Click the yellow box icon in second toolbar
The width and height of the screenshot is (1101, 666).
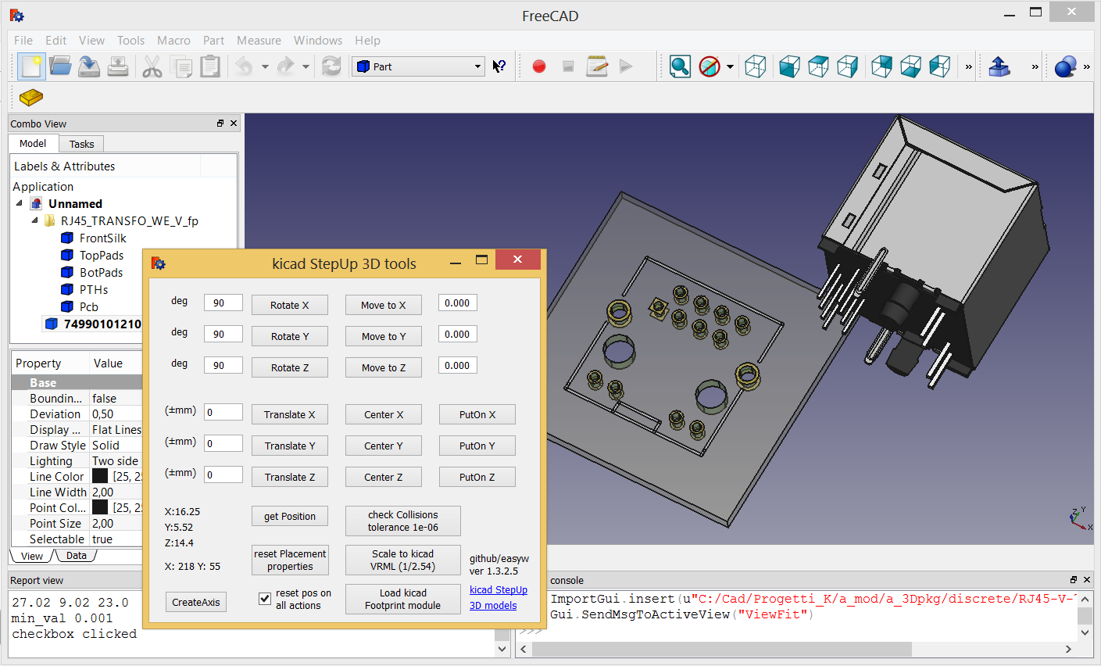(x=30, y=97)
